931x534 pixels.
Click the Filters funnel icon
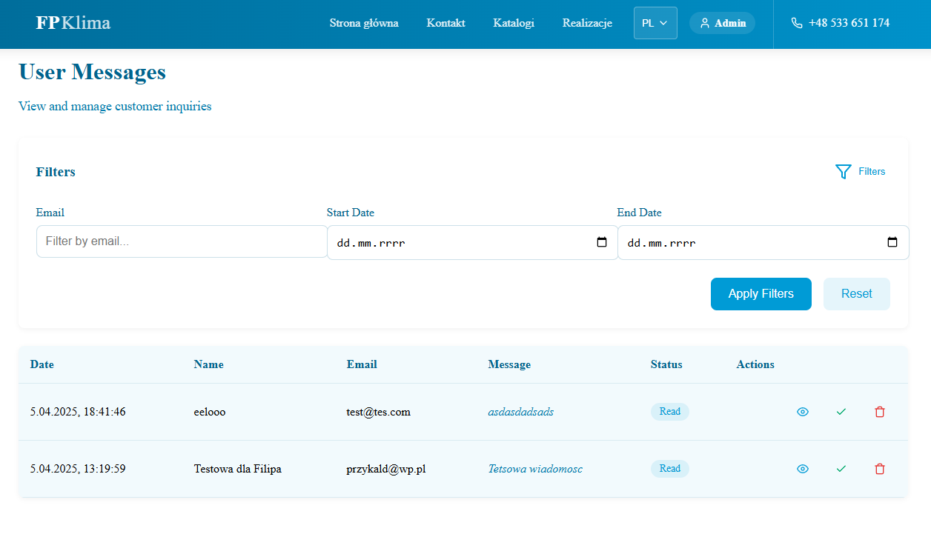point(843,171)
